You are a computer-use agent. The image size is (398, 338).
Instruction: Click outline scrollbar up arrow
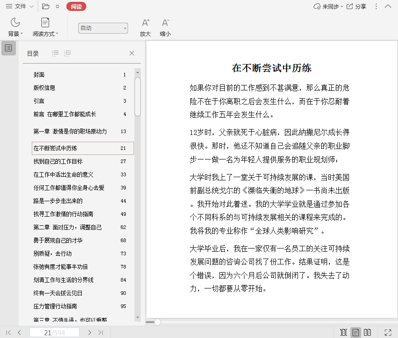coord(138,72)
